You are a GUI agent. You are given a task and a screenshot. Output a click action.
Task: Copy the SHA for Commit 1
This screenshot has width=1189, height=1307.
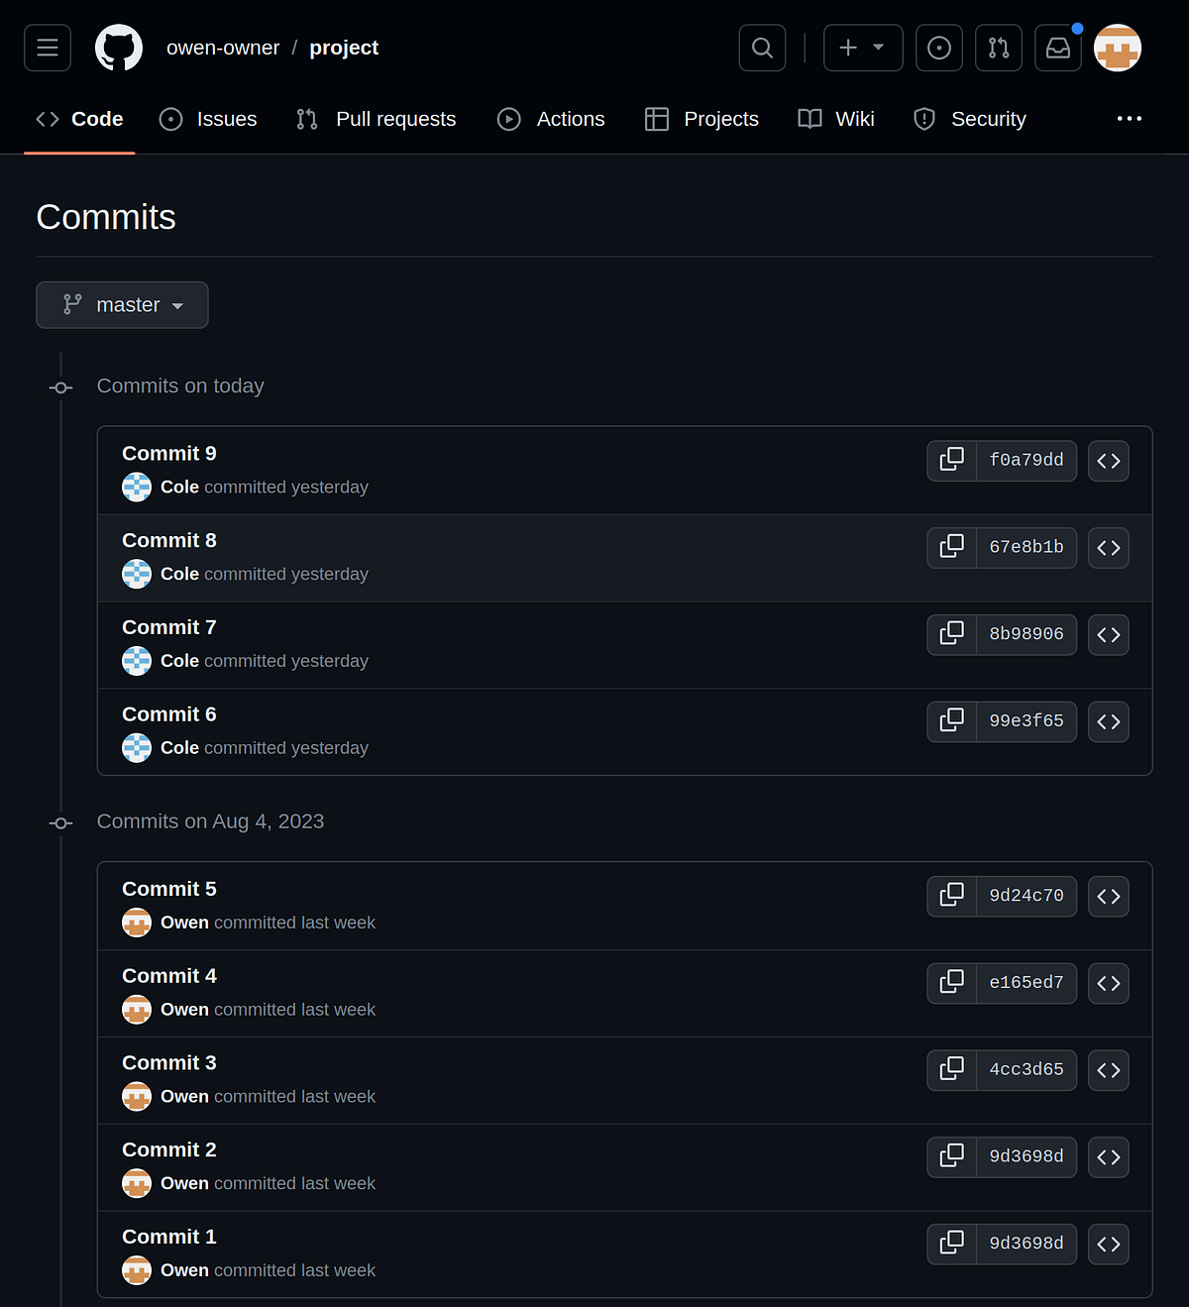pos(951,1244)
